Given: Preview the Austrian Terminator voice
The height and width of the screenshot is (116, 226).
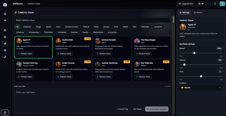Looking at the screenshot, I should 104,77.
